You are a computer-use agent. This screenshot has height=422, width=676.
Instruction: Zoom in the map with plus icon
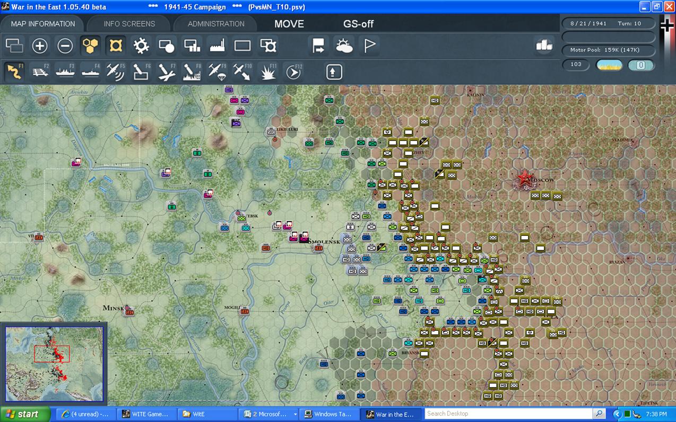pos(40,46)
